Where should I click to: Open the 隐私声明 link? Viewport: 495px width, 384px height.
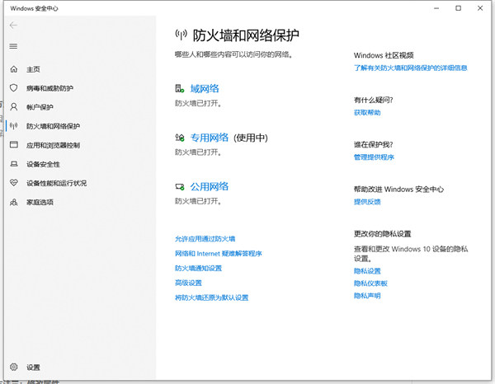point(367,296)
